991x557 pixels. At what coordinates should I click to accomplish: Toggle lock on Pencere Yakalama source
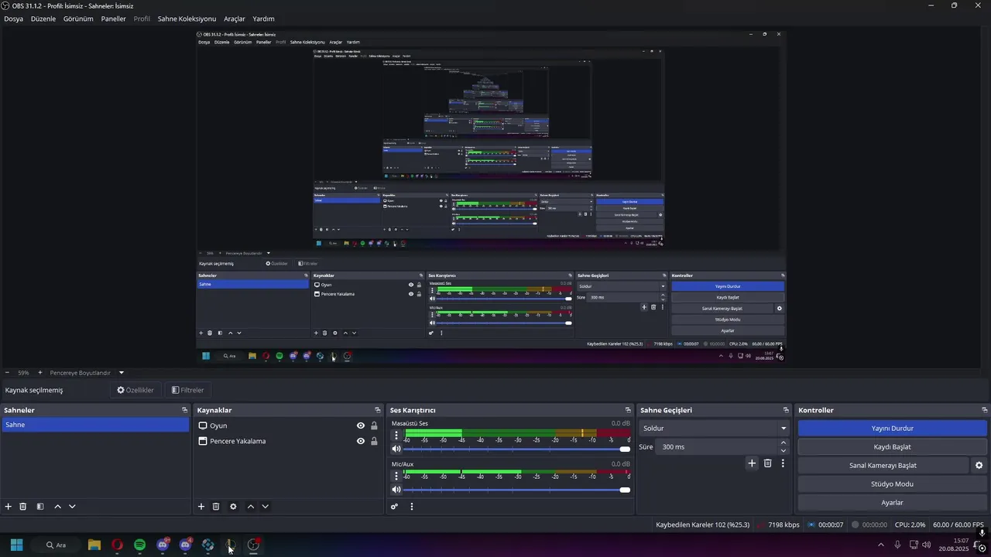(x=374, y=441)
